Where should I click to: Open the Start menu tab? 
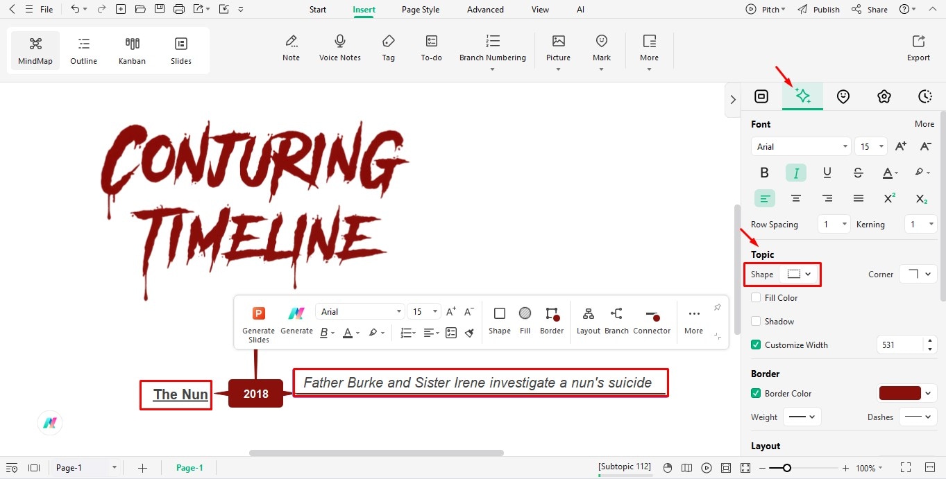pos(318,10)
